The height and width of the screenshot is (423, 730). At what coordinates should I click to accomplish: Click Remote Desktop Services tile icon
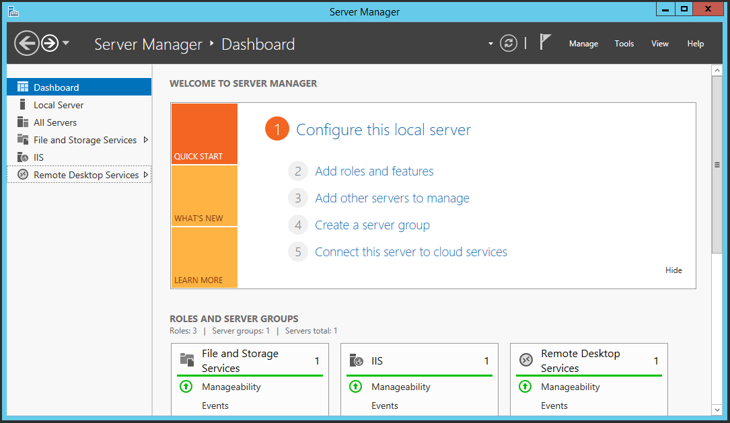[525, 360]
